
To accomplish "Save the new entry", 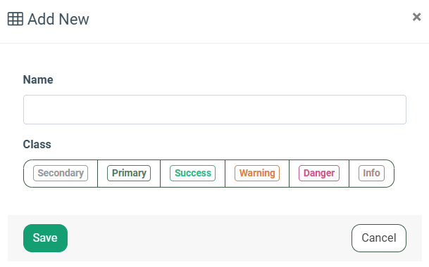I will click(x=45, y=238).
